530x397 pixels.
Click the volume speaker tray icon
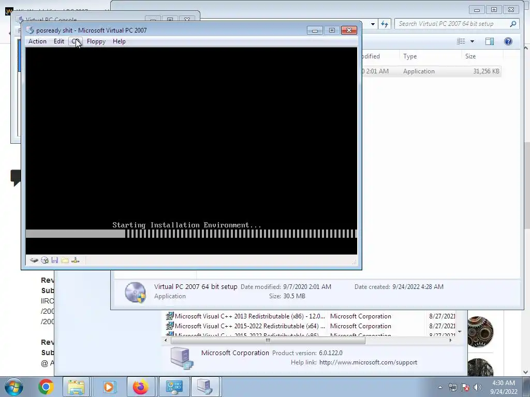click(478, 387)
